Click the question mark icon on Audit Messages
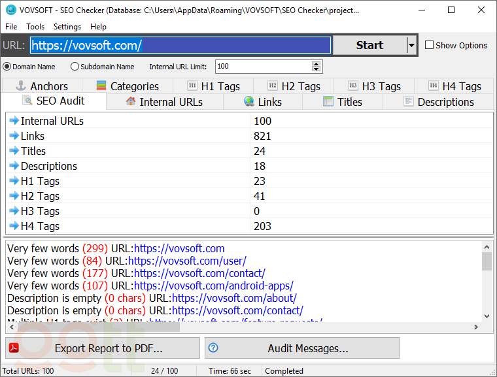497x377 pixels. [x=213, y=348]
